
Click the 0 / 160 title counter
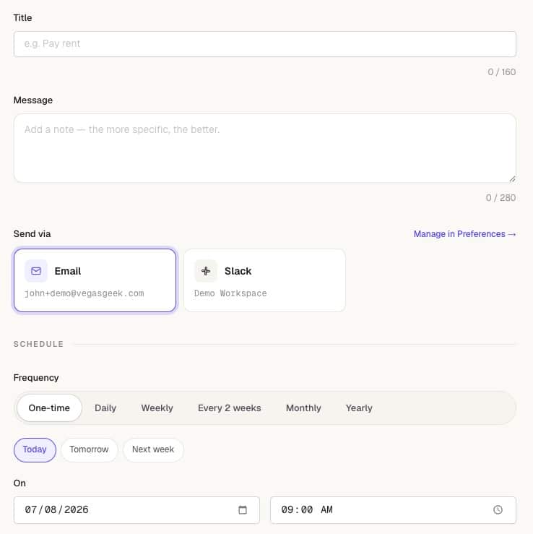pos(502,72)
